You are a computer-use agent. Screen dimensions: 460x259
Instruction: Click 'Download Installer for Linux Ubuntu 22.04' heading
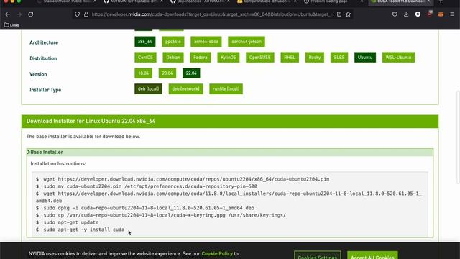pos(91,122)
